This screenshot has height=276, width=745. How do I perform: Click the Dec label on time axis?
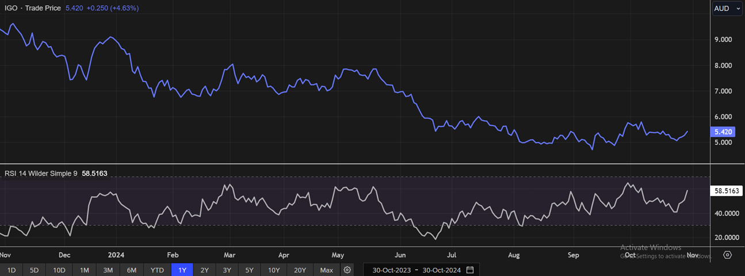coord(64,255)
